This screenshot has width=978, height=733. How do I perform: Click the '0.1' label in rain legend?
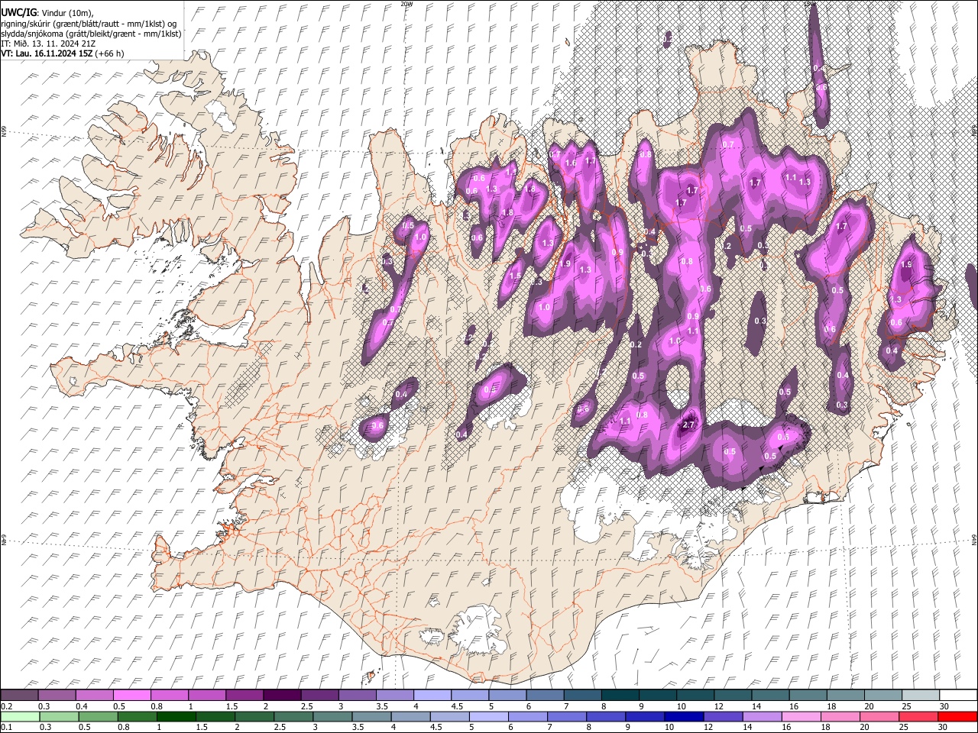pyautogui.click(x=5, y=727)
